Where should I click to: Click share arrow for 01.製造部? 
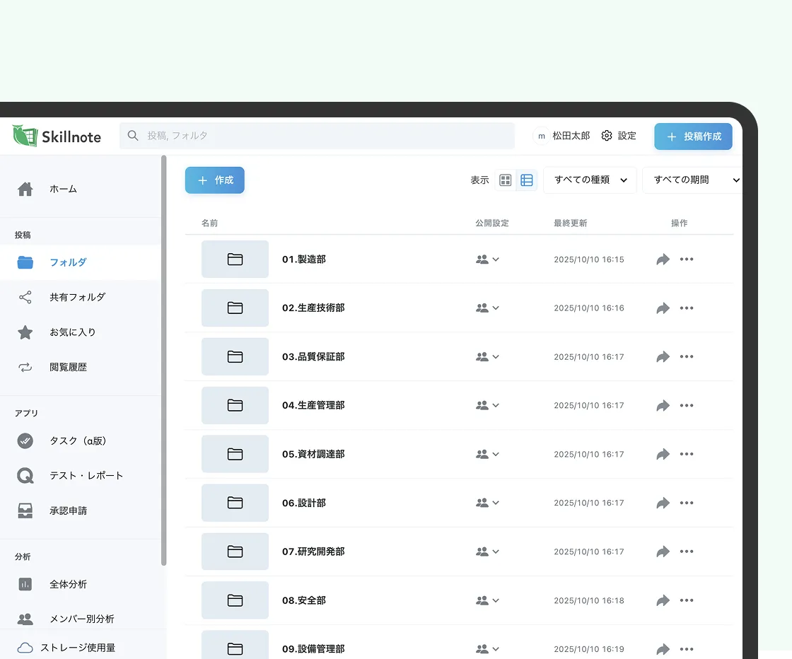click(663, 259)
